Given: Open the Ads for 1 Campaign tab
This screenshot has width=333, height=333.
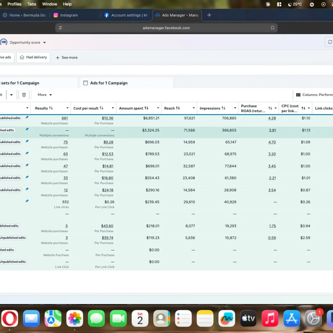Looking at the screenshot, I should [127, 83].
